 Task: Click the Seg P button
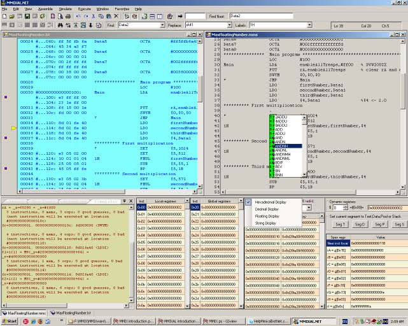click(379, 224)
